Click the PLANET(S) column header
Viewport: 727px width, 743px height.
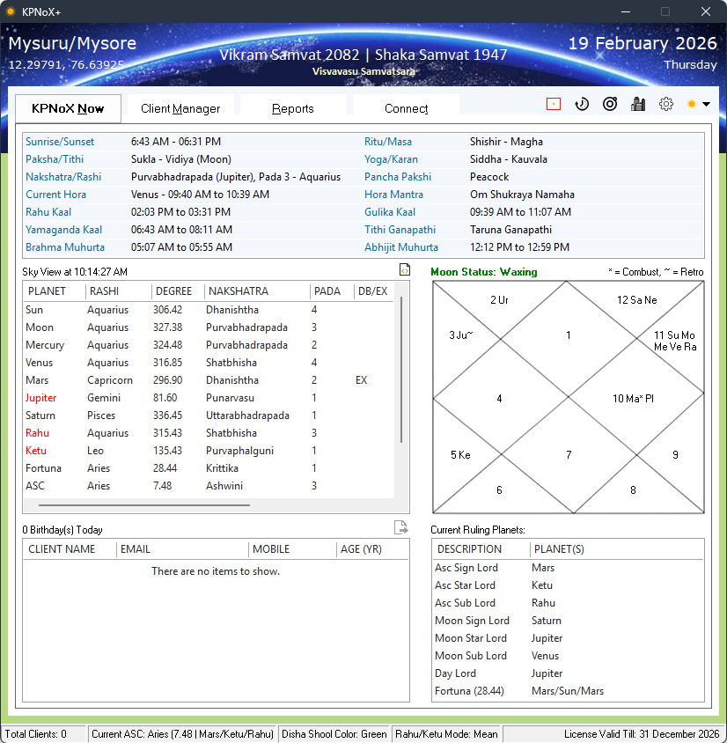tap(616, 548)
